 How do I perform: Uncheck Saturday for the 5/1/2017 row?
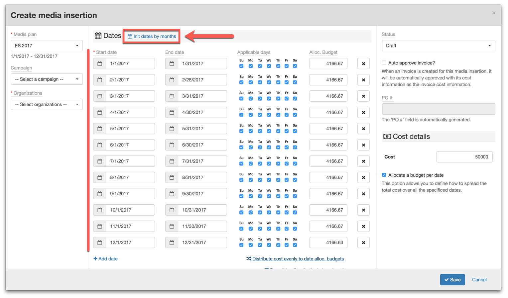[295, 131]
